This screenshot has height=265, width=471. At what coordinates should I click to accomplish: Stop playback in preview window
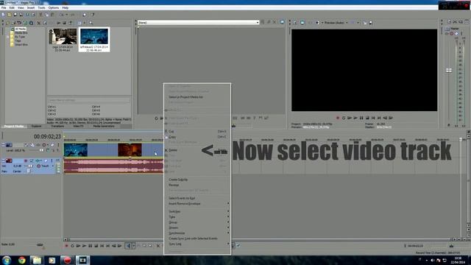pos(367,118)
